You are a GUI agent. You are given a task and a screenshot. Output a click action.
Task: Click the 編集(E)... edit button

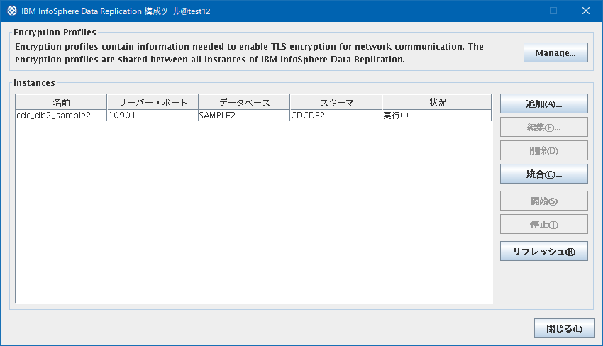pyautogui.click(x=544, y=127)
